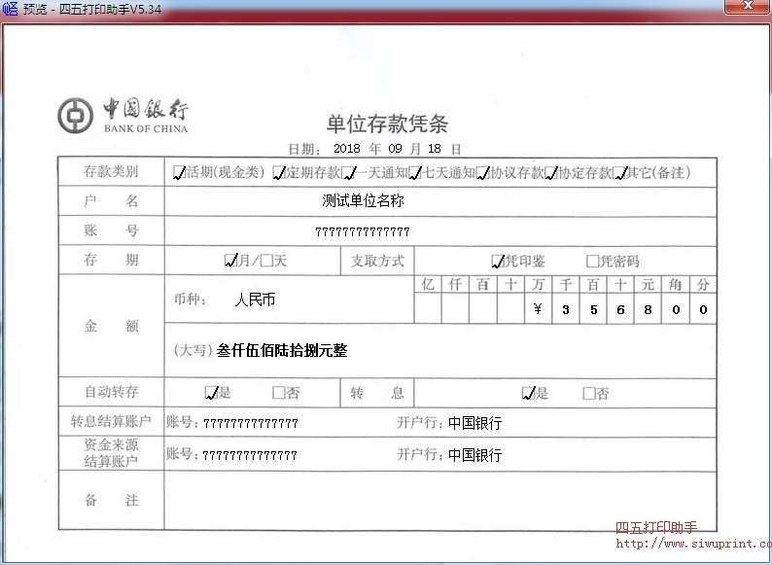Check the 天 deposit term box
This screenshot has height=565, width=772.
(x=266, y=260)
